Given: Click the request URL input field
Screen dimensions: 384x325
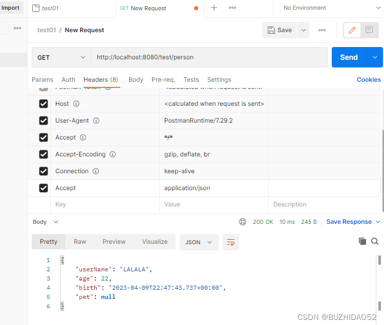Looking at the screenshot, I should (x=209, y=57).
